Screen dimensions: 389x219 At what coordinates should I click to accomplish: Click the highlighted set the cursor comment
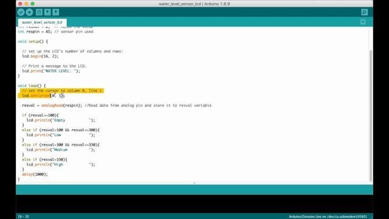pos(62,91)
